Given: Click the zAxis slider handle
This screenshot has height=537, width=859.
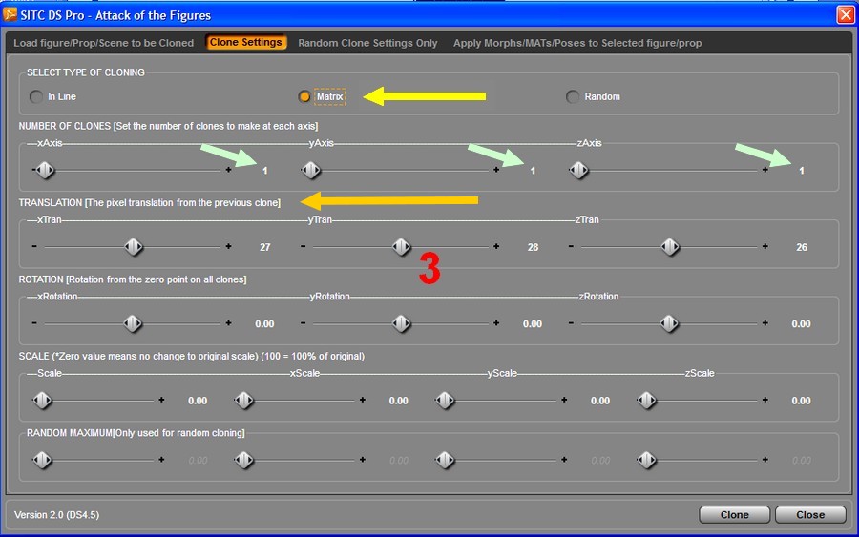Looking at the screenshot, I should click(x=579, y=170).
